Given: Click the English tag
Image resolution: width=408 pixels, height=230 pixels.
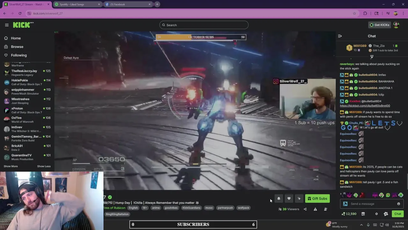Looking at the screenshot, I should pyautogui.click(x=133, y=208).
